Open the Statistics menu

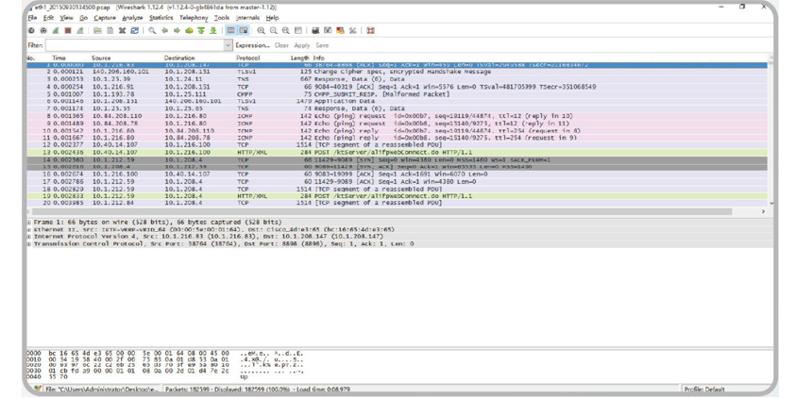[161, 17]
